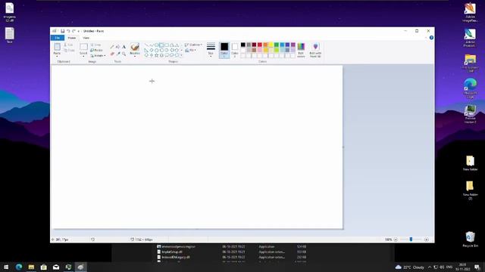This screenshot has height=272, width=485.
Task: Pick the Curve shape
Action: 152,45
